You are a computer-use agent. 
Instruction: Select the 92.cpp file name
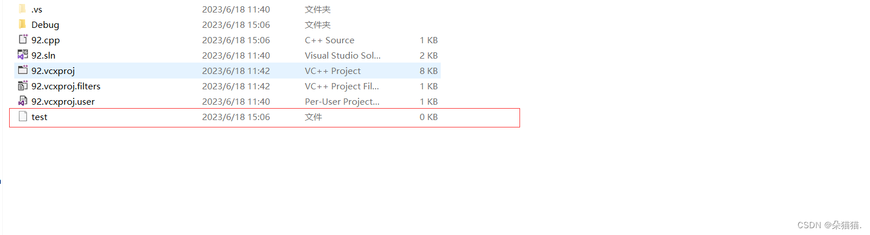coord(46,40)
